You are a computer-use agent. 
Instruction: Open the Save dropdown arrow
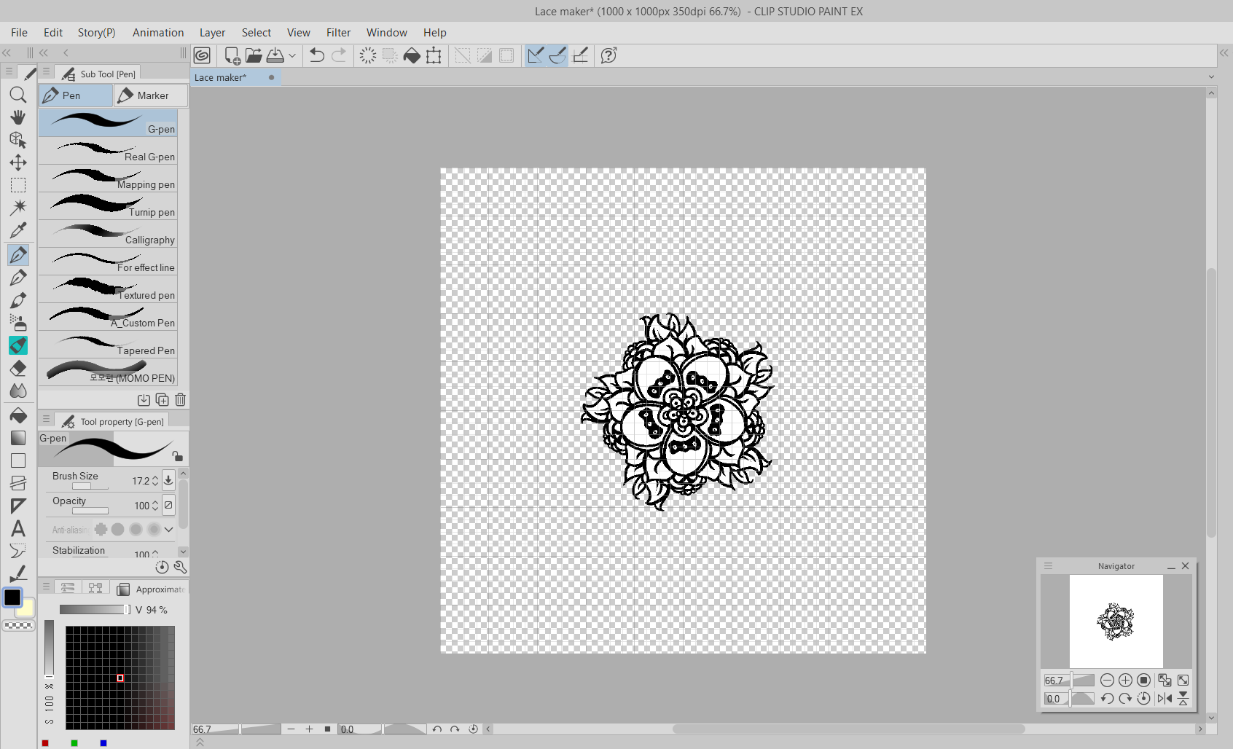coord(292,55)
